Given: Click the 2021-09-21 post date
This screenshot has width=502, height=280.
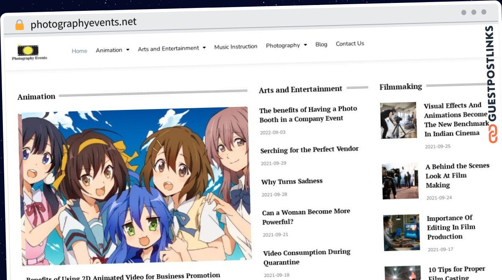Looking at the screenshot, I should 275,235.
